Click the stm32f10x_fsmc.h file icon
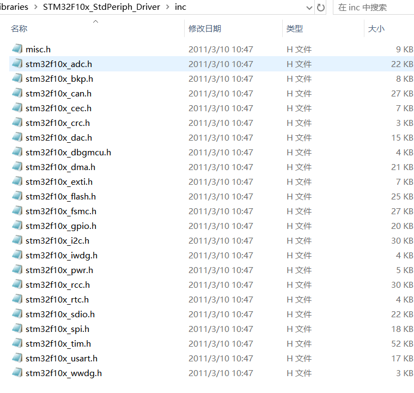This screenshot has width=414, height=393. click(17, 211)
